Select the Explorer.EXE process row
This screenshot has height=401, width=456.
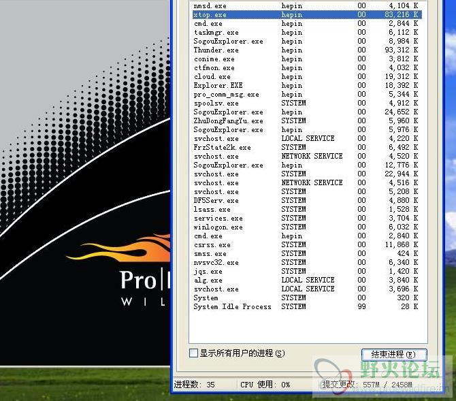click(x=307, y=86)
